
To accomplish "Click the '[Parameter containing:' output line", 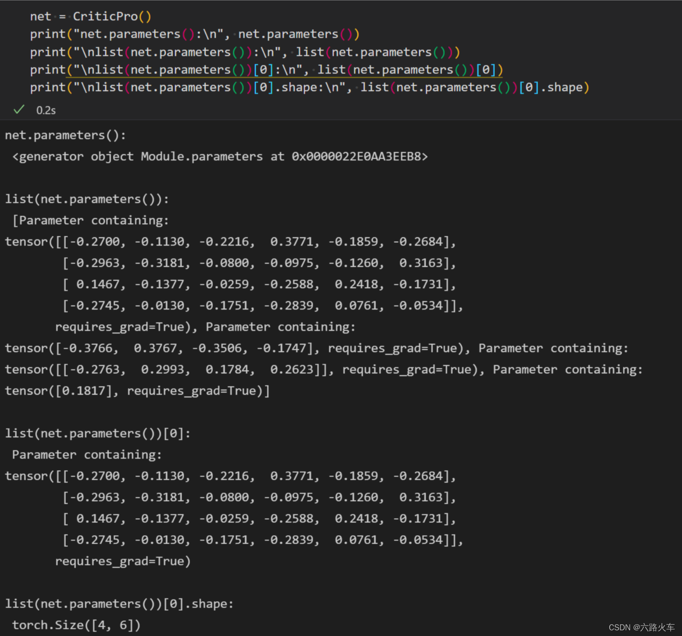I will click(90, 221).
